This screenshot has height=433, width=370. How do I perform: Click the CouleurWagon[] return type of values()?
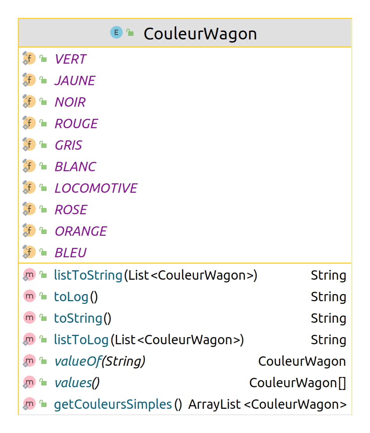click(297, 383)
